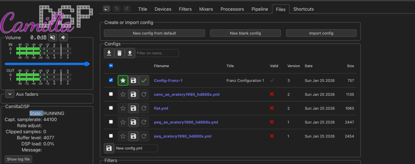The image size is (415, 164).
Task: Expand the Aux faders section
Action: click(10, 94)
